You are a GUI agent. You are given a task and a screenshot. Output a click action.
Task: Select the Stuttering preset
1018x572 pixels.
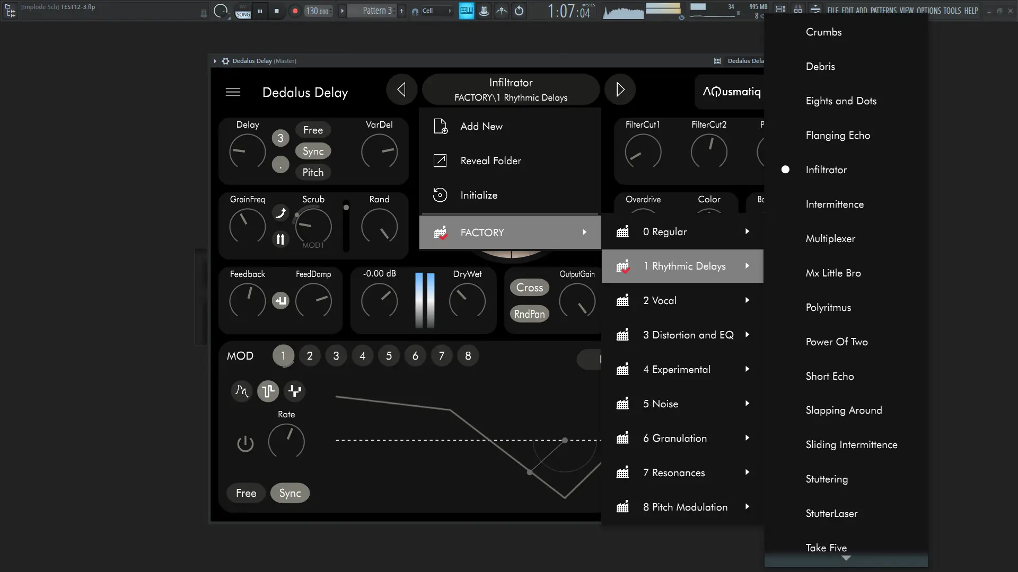(827, 479)
